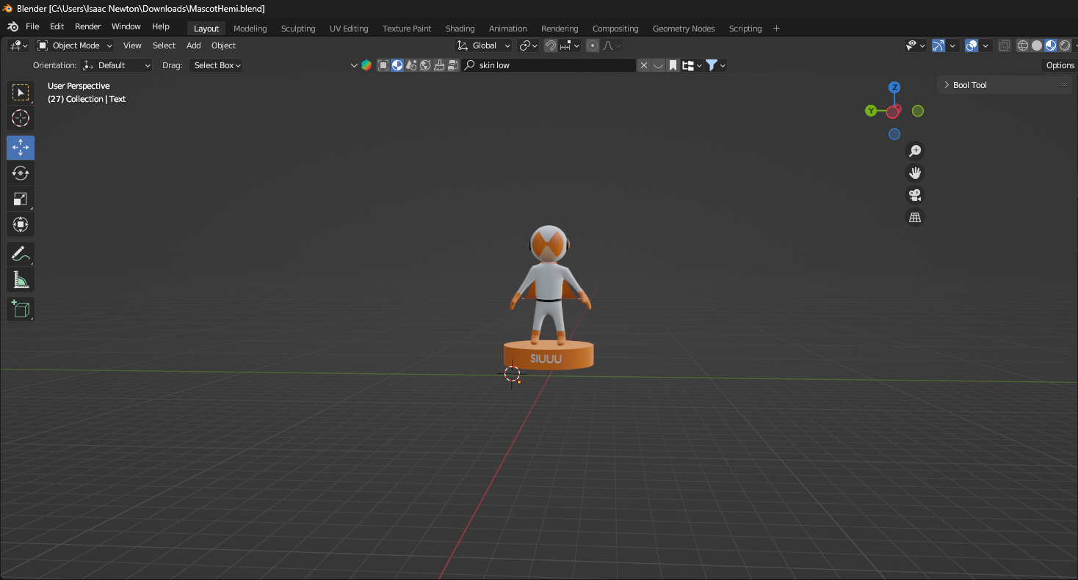Switch to the Sculpting workspace tab

(298, 29)
